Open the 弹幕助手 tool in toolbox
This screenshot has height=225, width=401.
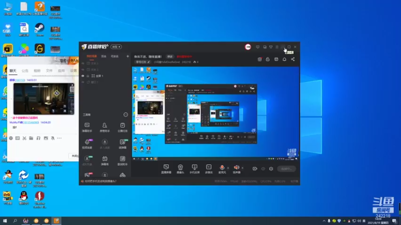pyautogui.click(x=87, y=127)
